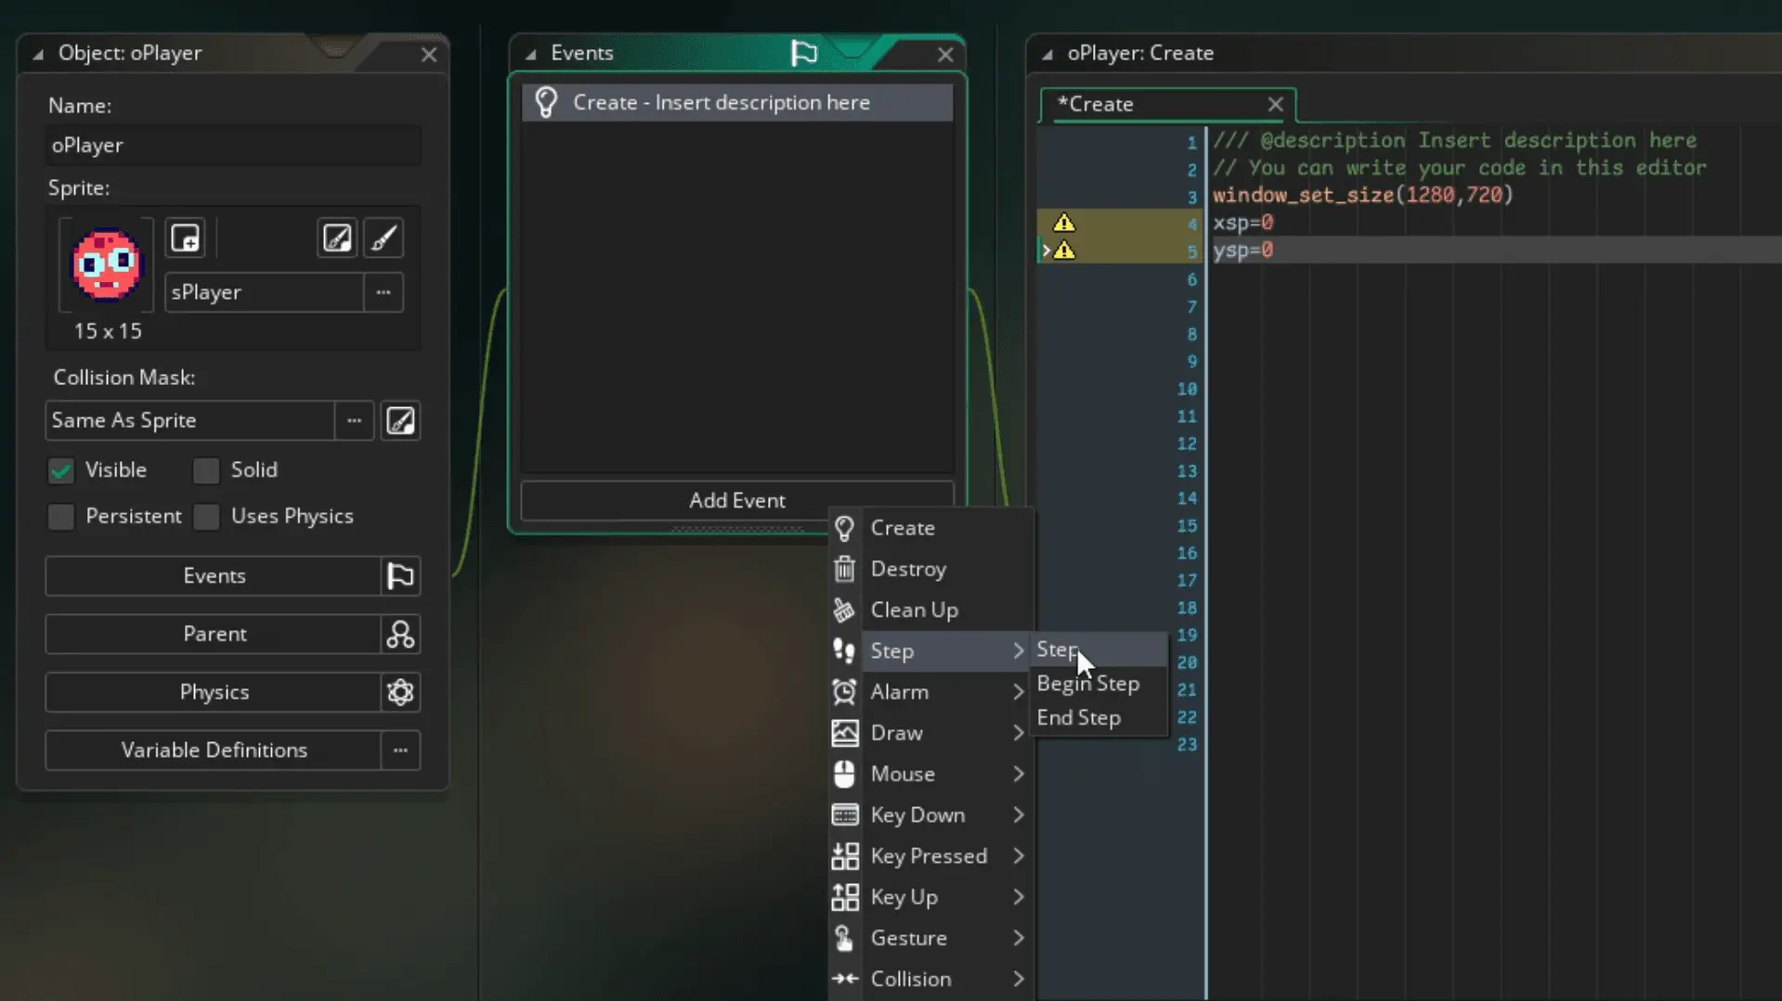The height and width of the screenshot is (1001, 1782).
Task: Click the Events button in object panel
Action: click(214, 576)
